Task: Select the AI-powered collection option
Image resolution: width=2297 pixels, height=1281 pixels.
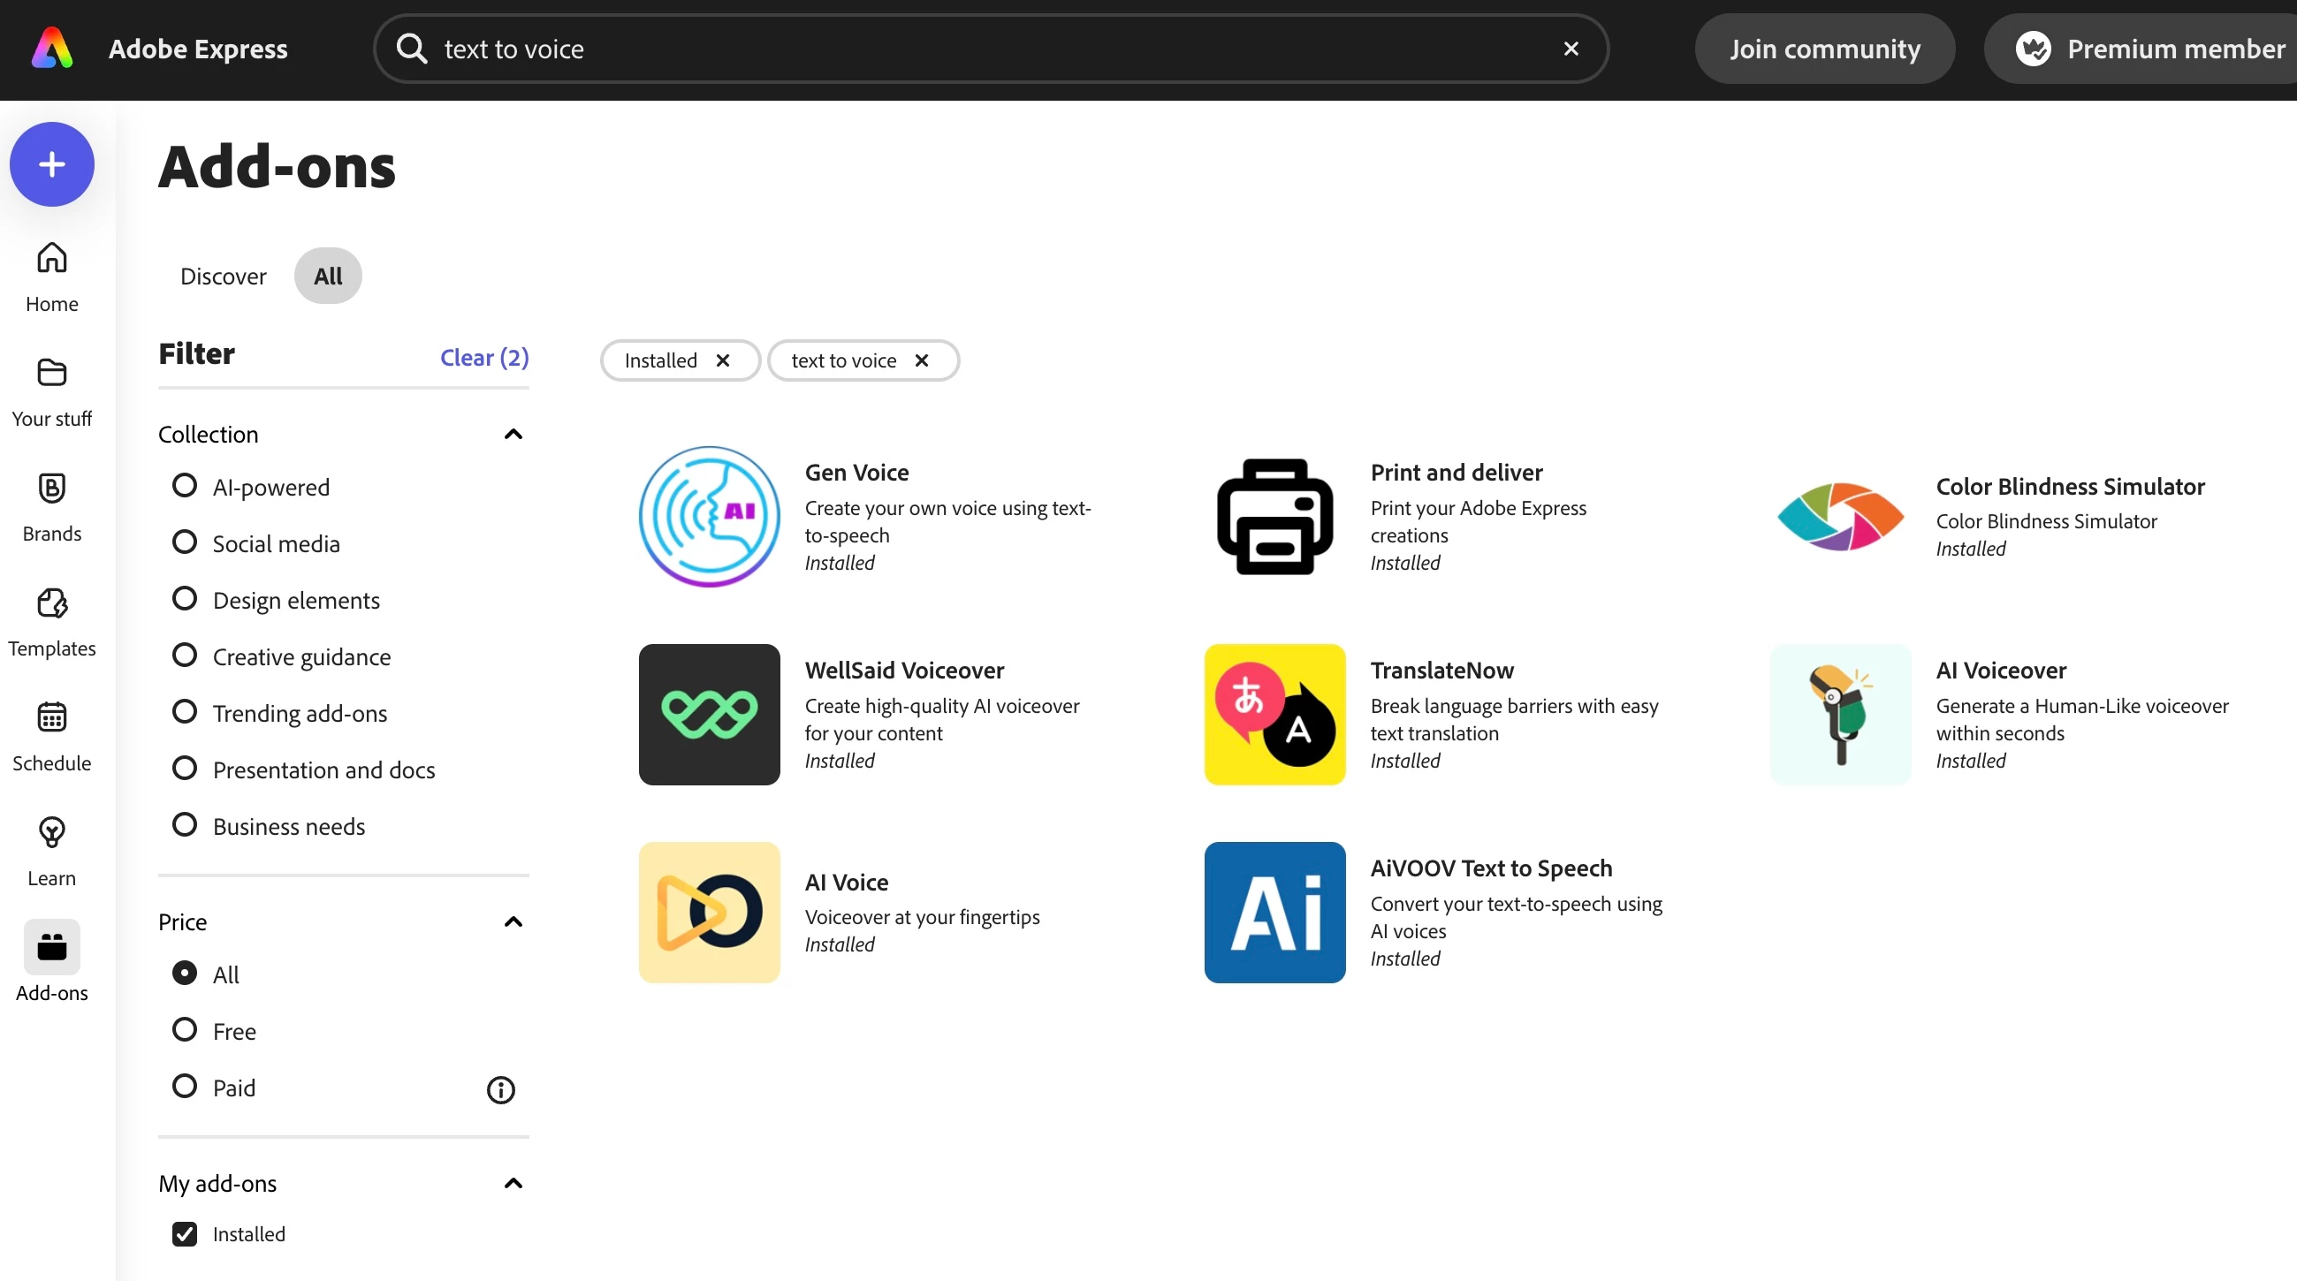Action: click(x=185, y=487)
